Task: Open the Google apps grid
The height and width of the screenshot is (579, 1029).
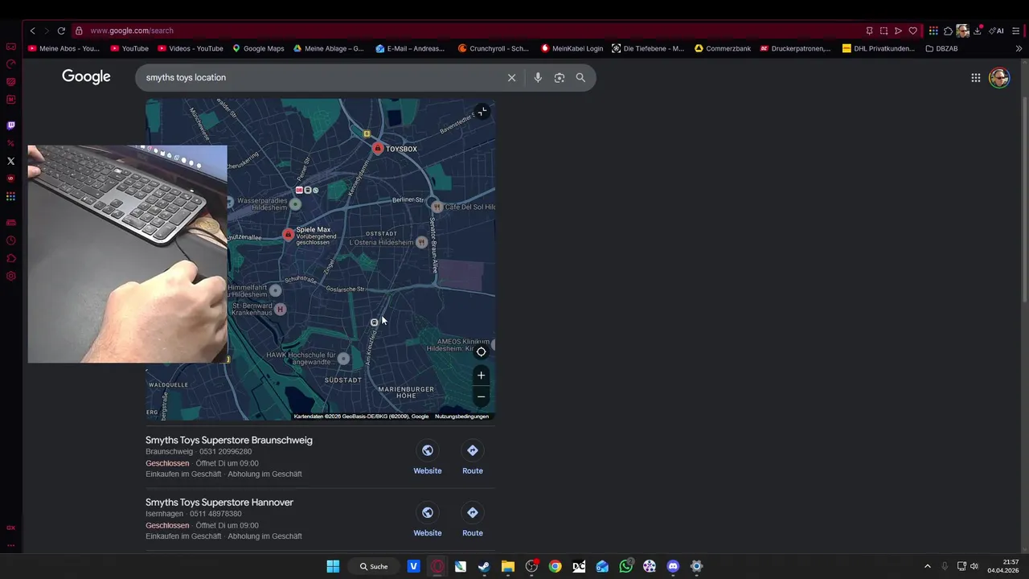Action: 975,78
